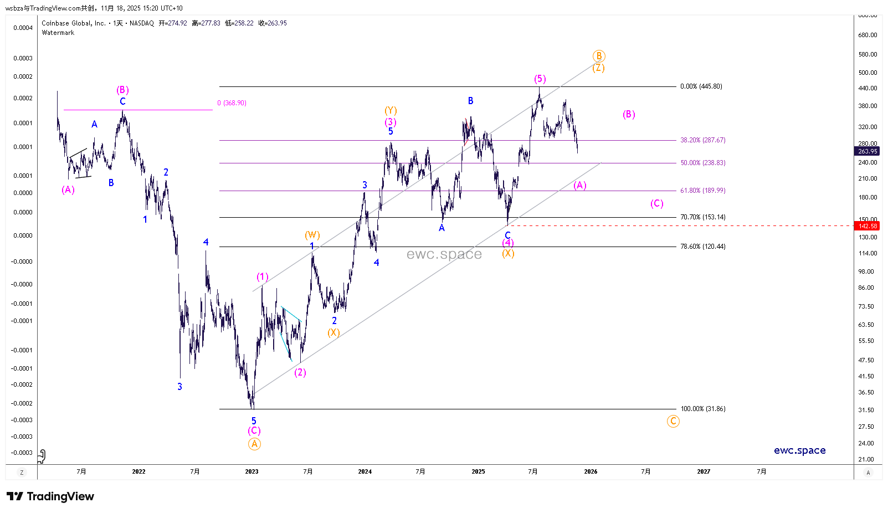Click the current price label 263.95
The image size is (888, 513).
[x=868, y=151]
